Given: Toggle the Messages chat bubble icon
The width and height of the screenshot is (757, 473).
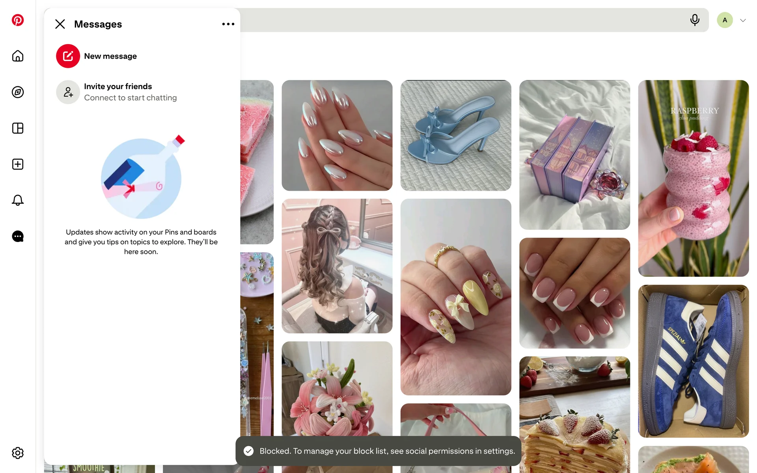Looking at the screenshot, I should (x=18, y=236).
